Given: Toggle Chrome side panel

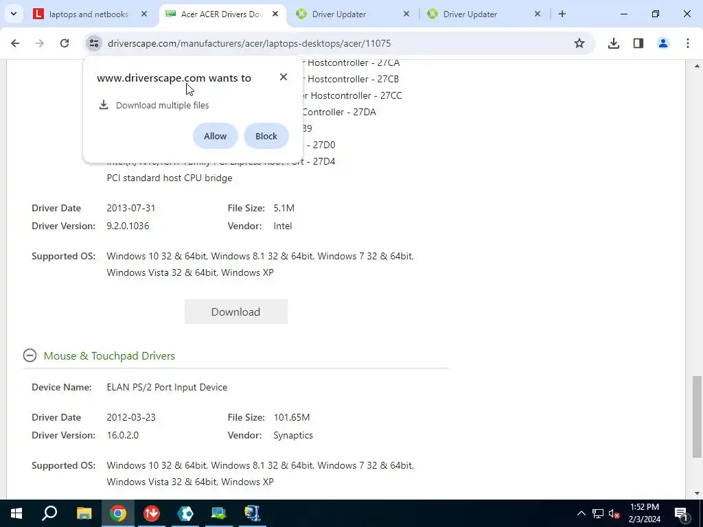Looking at the screenshot, I should tap(638, 43).
